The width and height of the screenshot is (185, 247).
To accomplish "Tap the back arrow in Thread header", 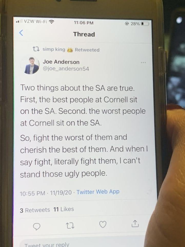I will (x=21, y=33).
